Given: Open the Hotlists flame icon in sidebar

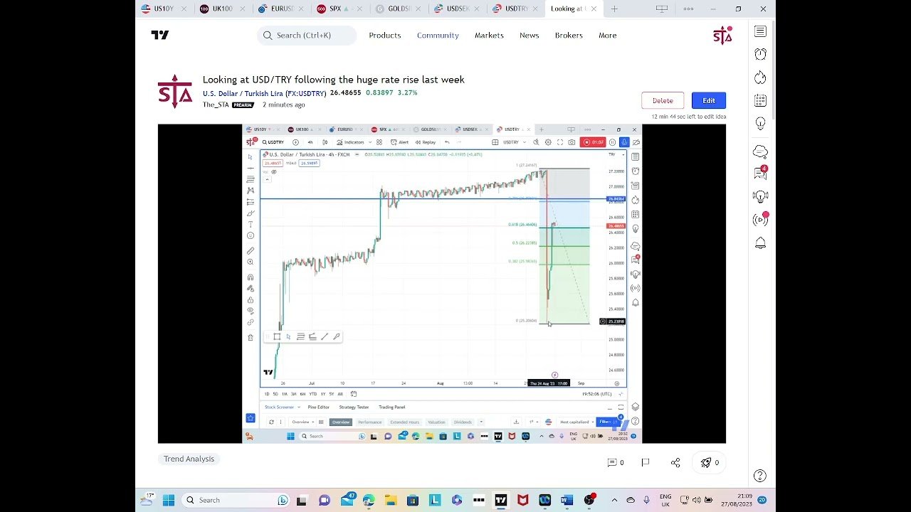Looking at the screenshot, I should point(760,78).
